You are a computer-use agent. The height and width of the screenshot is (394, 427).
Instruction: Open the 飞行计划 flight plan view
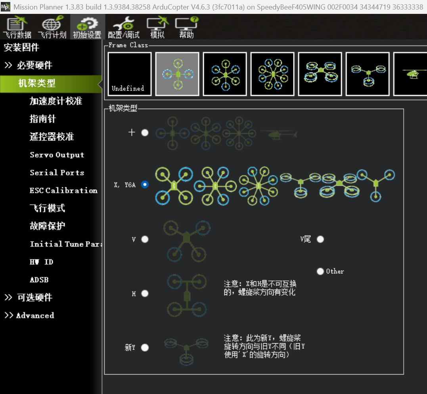click(x=52, y=27)
